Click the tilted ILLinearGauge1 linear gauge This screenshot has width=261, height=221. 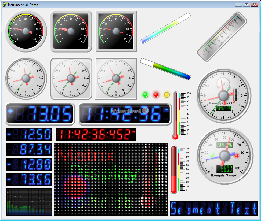coord(222,37)
